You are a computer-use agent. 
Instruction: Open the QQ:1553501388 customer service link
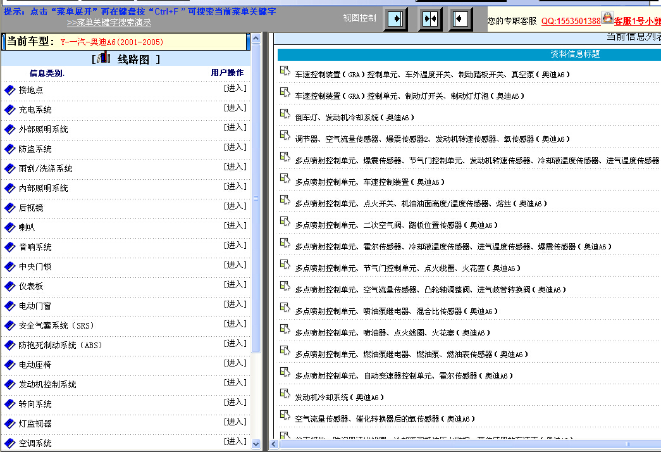pyautogui.click(x=571, y=21)
